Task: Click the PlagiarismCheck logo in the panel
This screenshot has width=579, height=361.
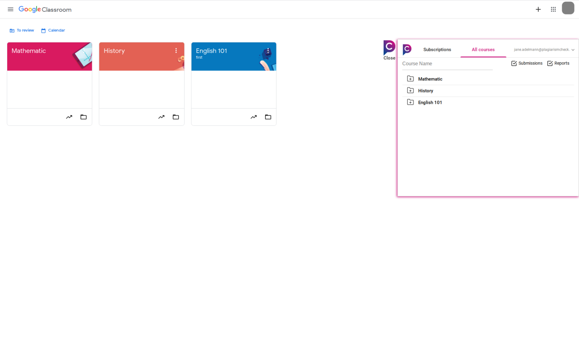Action: click(407, 50)
